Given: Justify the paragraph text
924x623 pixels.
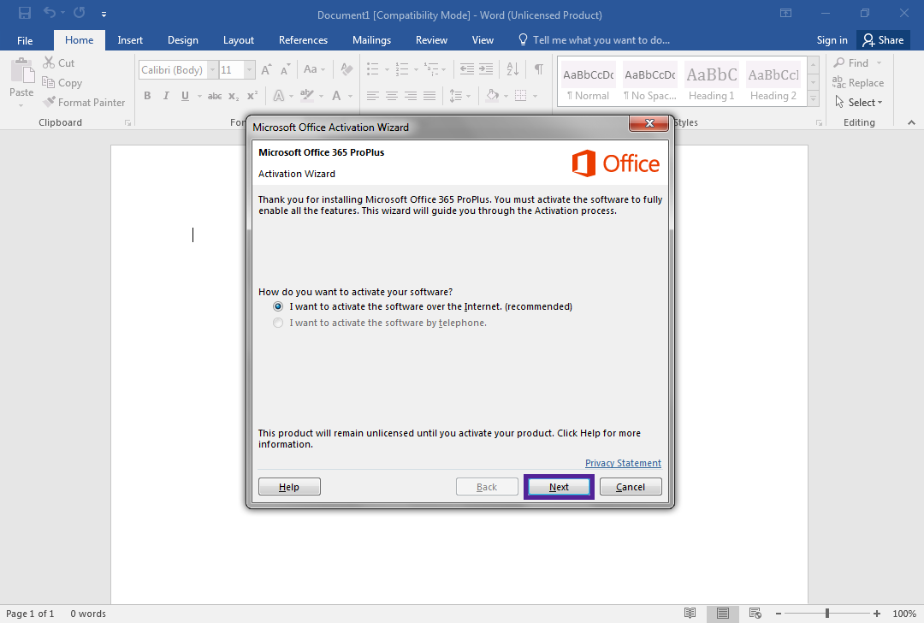Looking at the screenshot, I should pyautogui.click(x=429, y=96).
